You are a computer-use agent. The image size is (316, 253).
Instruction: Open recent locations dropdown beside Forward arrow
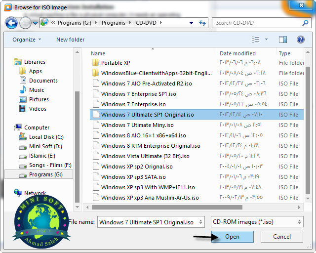[35, 23]
